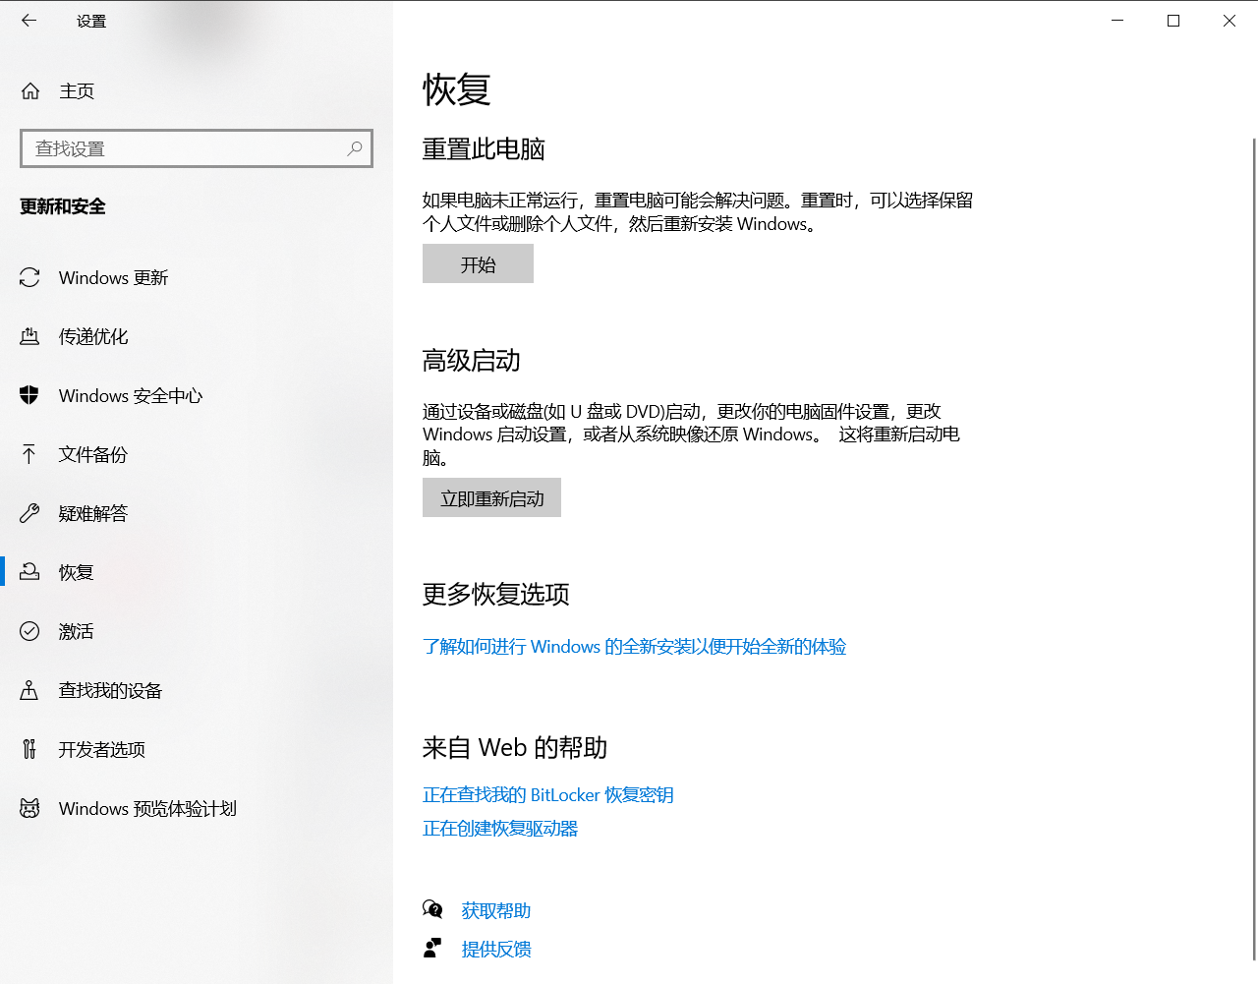The image size is (1258, 984).
Task: Click the home icon next to 主页
Action: (x=30, y=91)
